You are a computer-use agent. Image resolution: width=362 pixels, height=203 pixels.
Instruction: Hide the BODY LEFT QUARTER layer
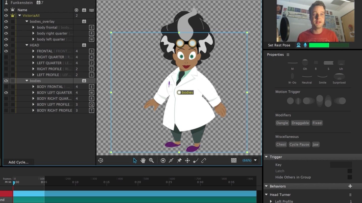6,93
